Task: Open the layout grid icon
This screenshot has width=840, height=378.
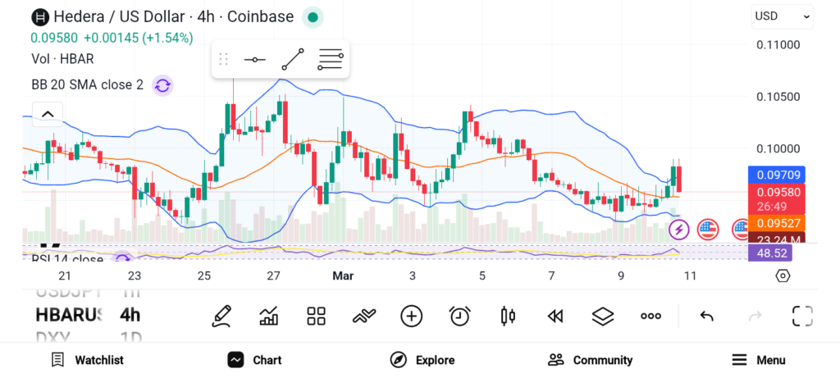Action: pyautogui.click(x=317, y=316)
